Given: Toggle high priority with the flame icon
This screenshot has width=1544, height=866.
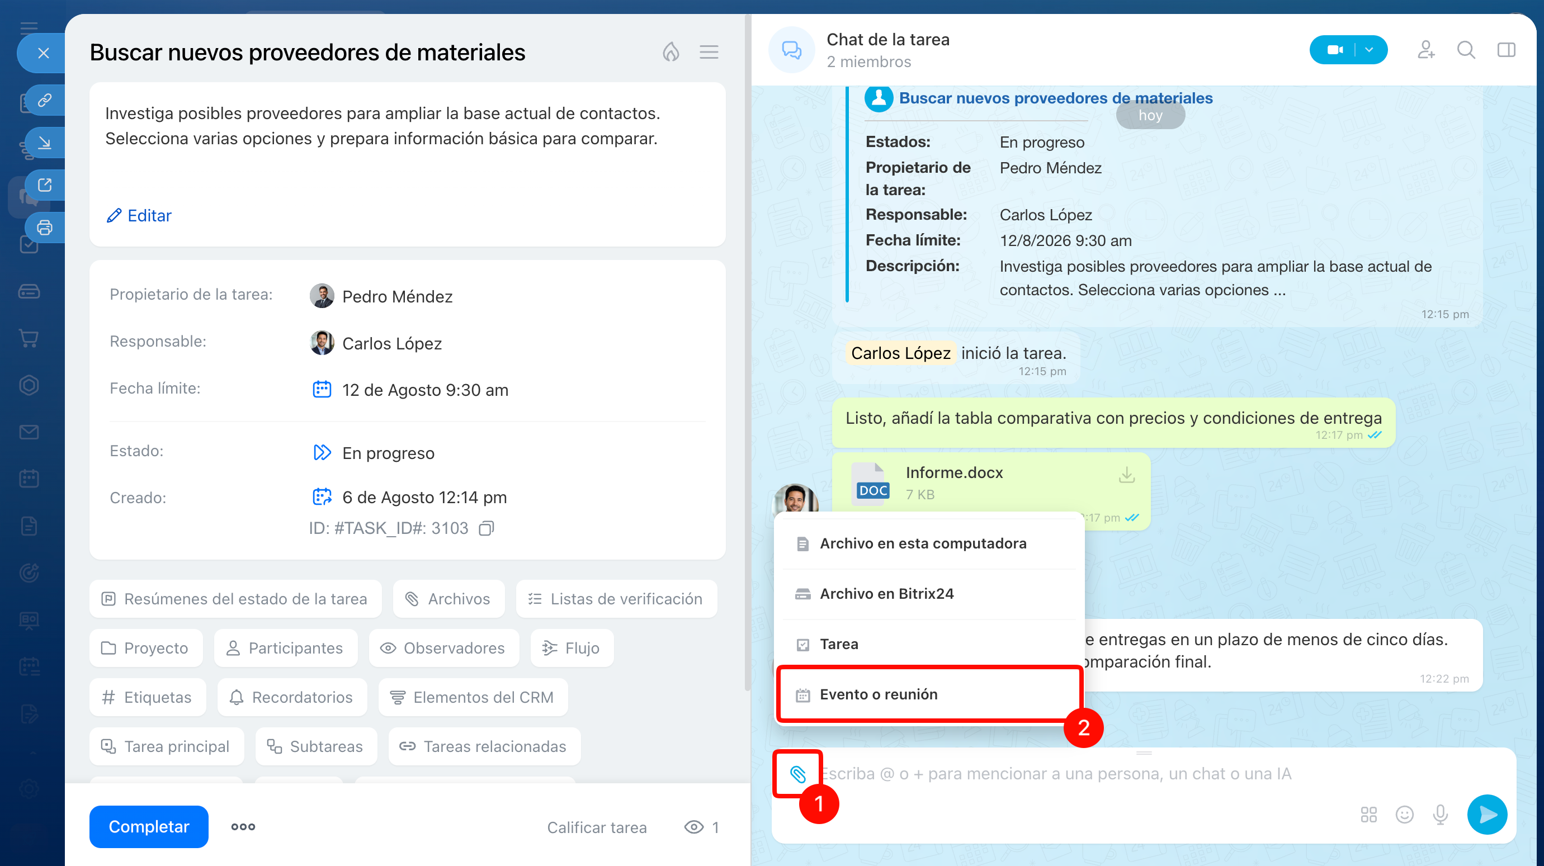Looking at the screenshot, I should (x=671, y=52).
